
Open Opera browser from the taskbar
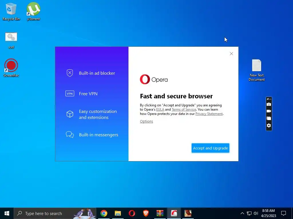132,213
